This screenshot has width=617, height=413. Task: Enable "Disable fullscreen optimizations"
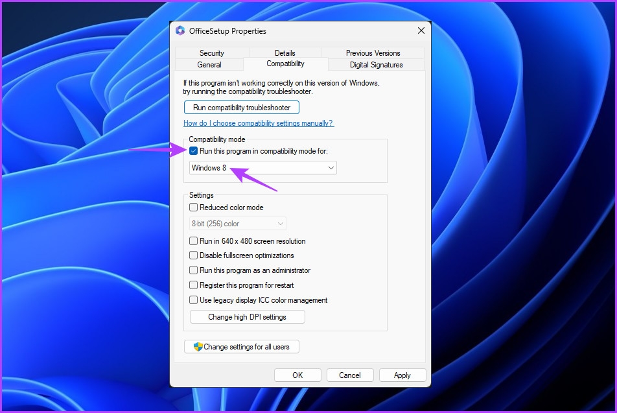(x=193, y=255)
